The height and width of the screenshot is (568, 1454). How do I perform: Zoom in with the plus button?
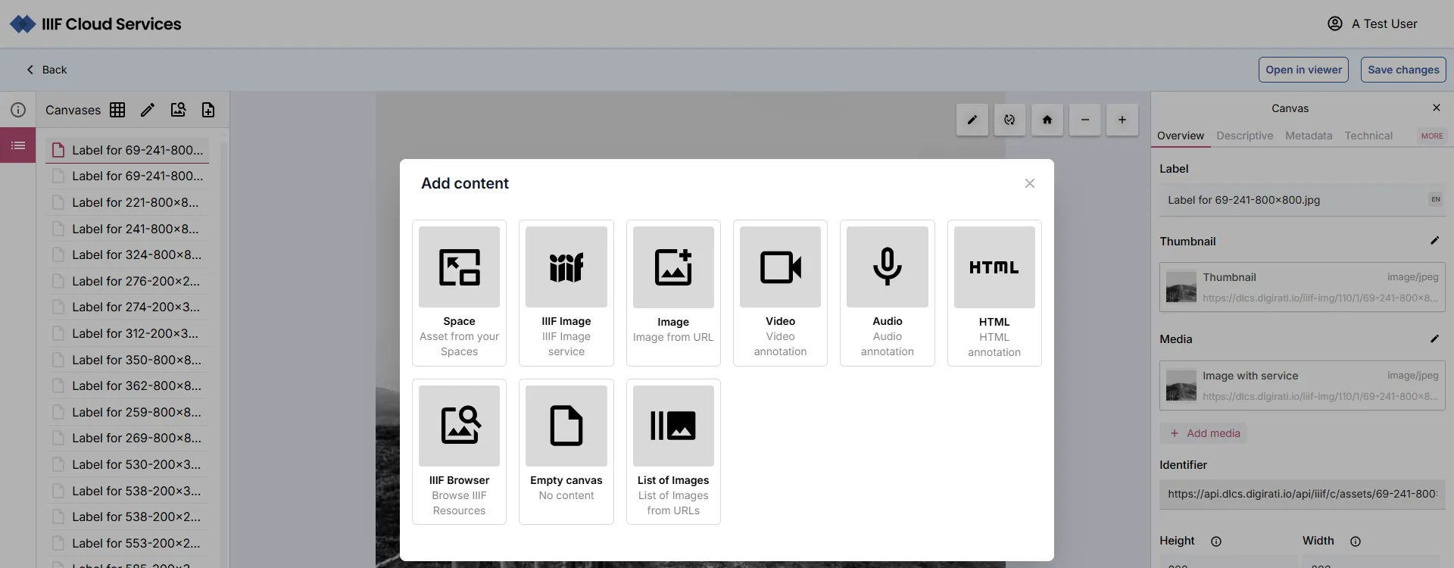1122,120
